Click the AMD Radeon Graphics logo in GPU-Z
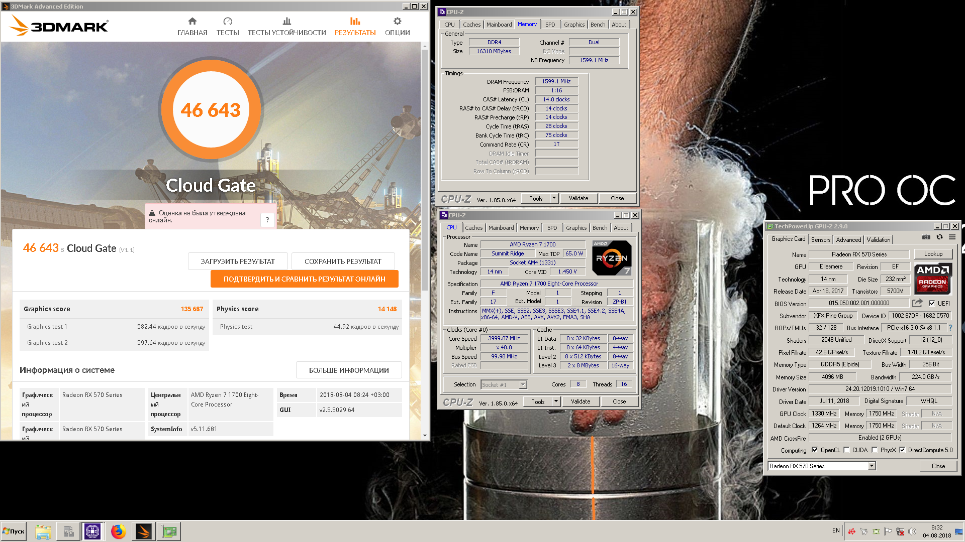The height and width of the screenshot is (542, 965). pyautogui.click(x=933, y=278)
